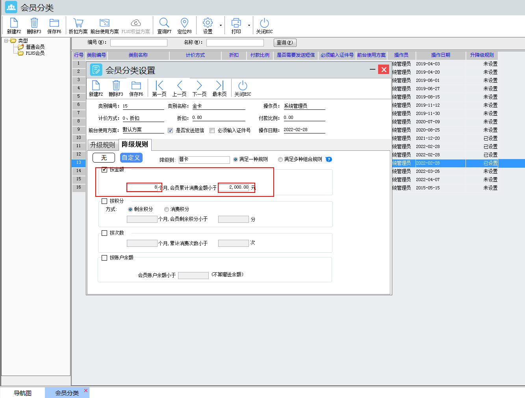Open the 设置 dropdown arrow

coord(221,26)
